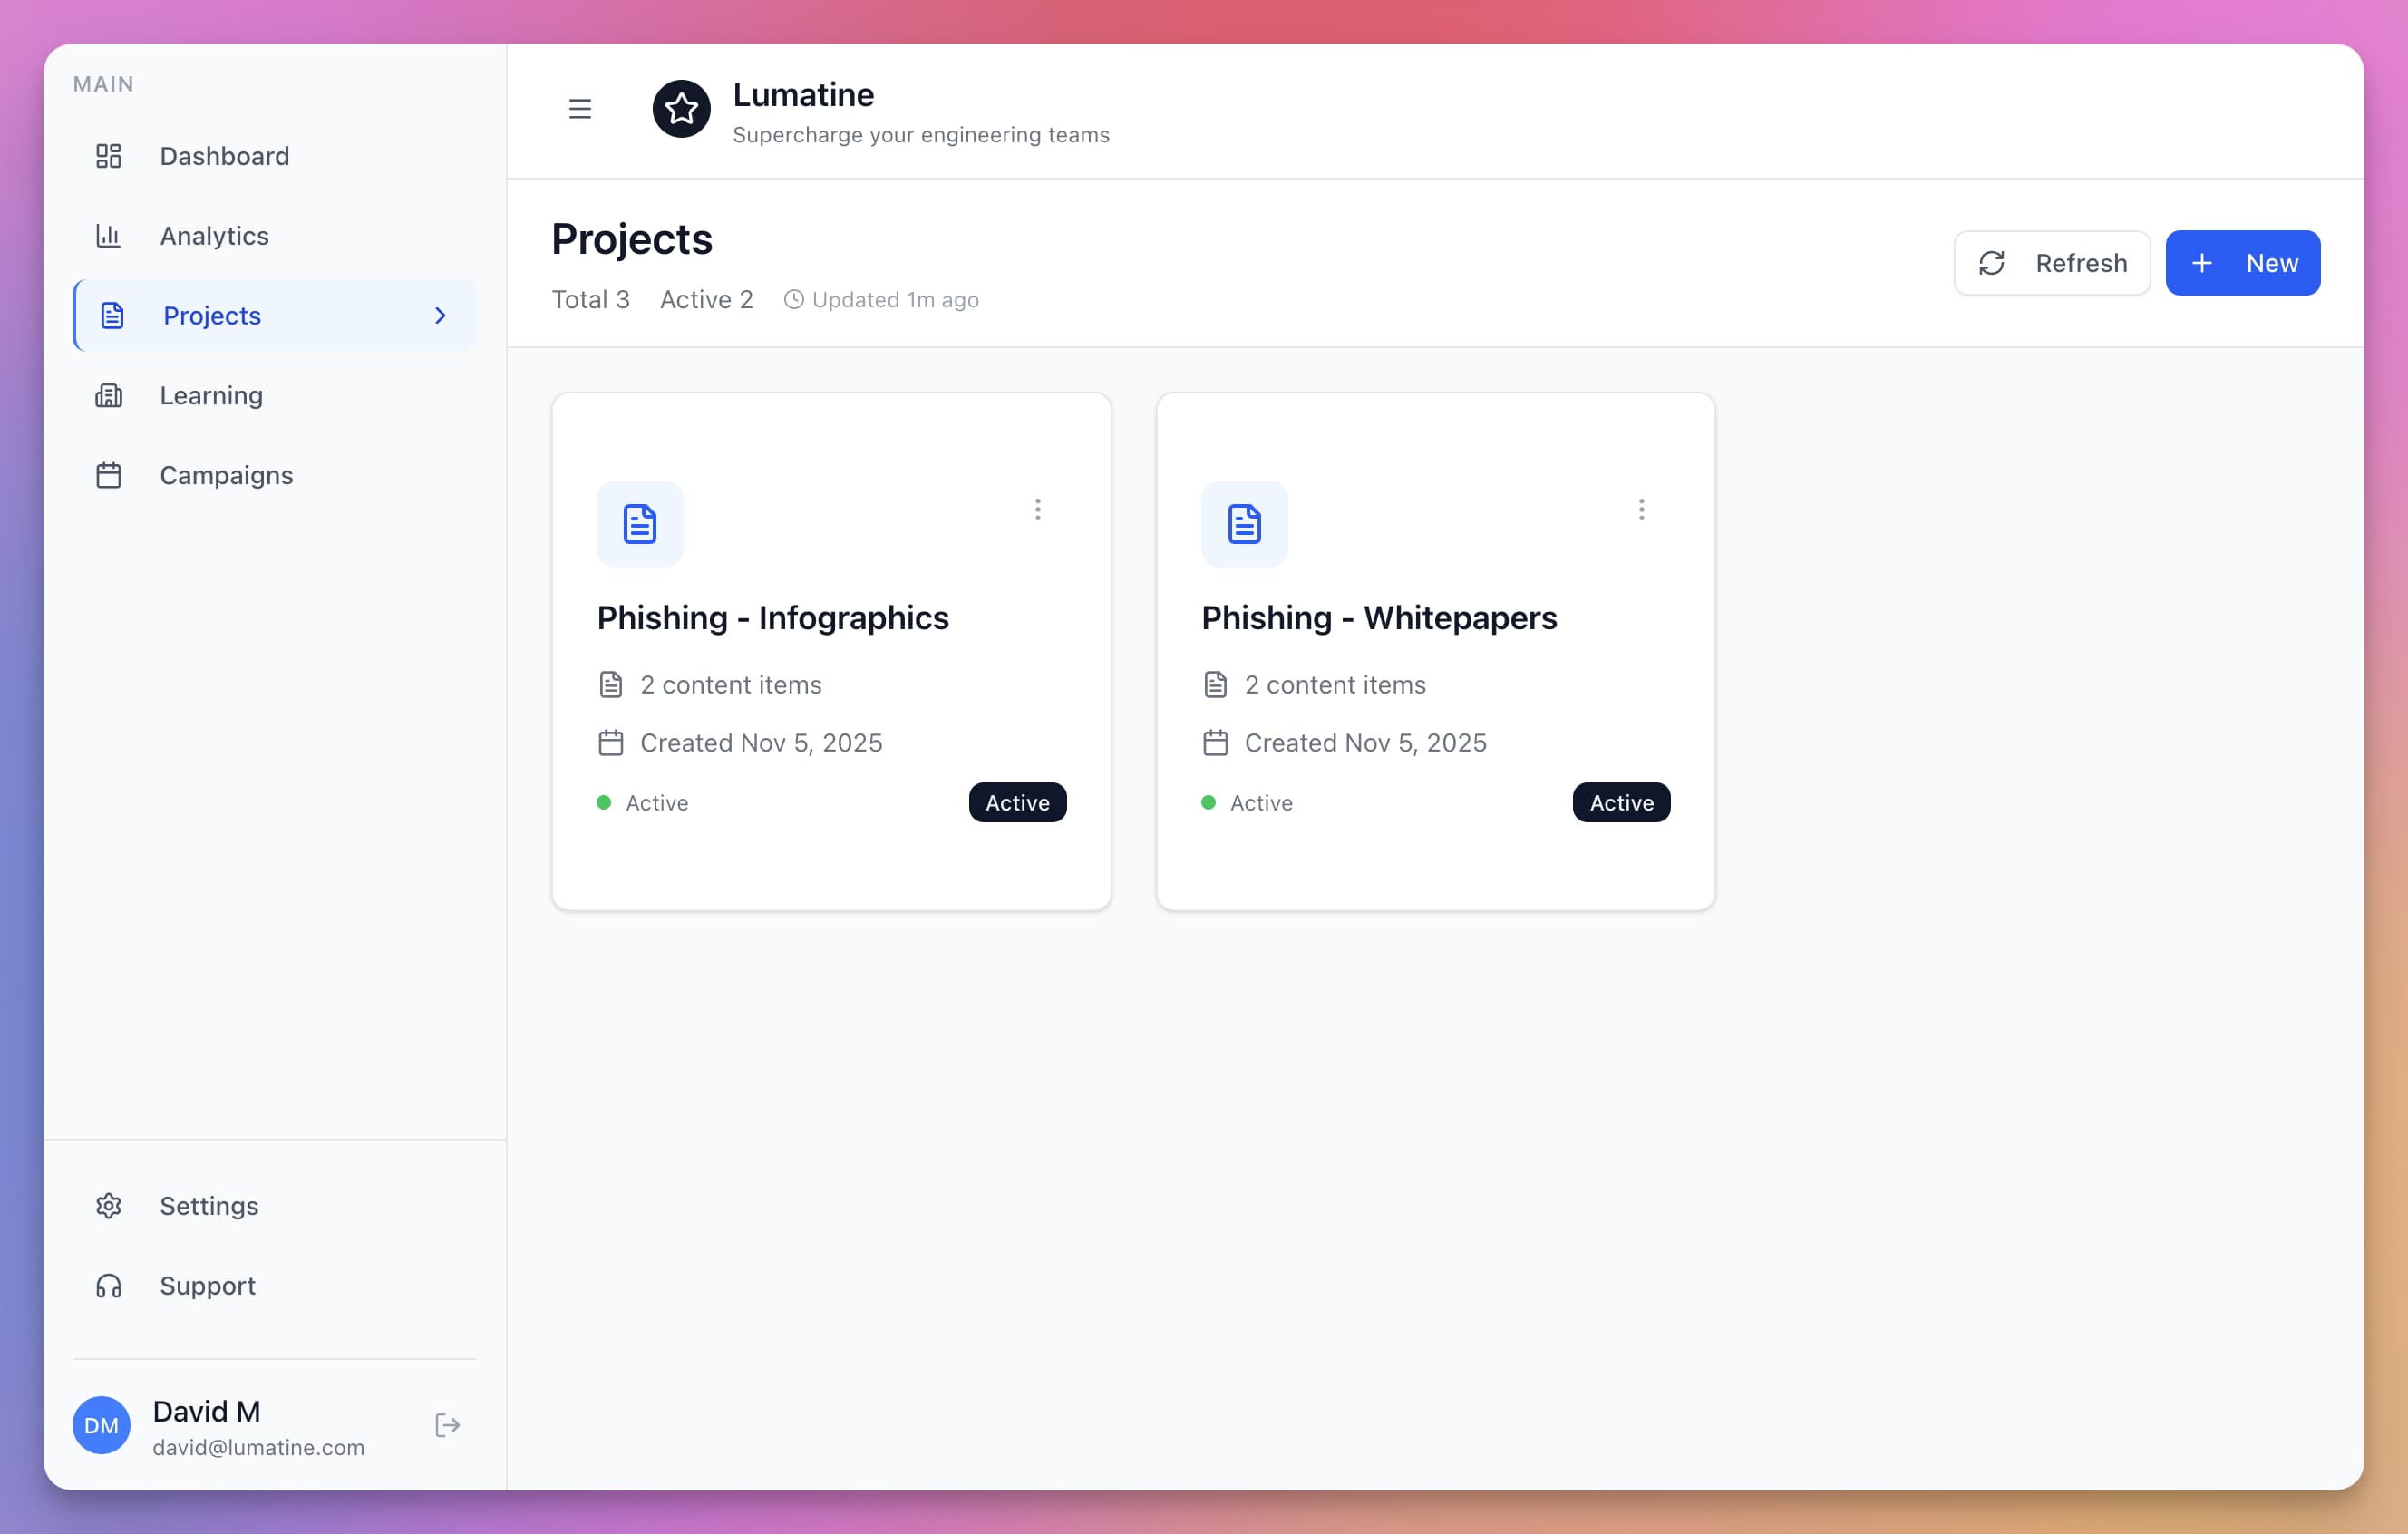Screen dimensions: 2408x1534
Task: Toggle the hamburger menu at top left
Action: coord(580,108)
